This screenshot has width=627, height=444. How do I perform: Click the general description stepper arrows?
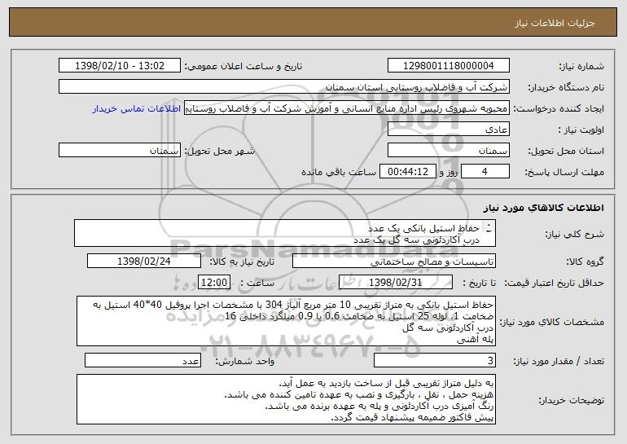pos(489,229)
